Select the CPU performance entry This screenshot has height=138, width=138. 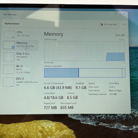(21, 34)
